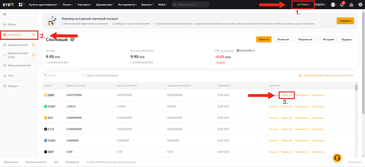Open API footer link
This screenshot has width=365, height=167.
(x=56, y=162)
